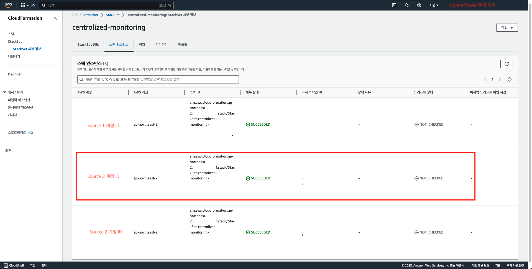Click the AWS logo home icon

(8, 5)
